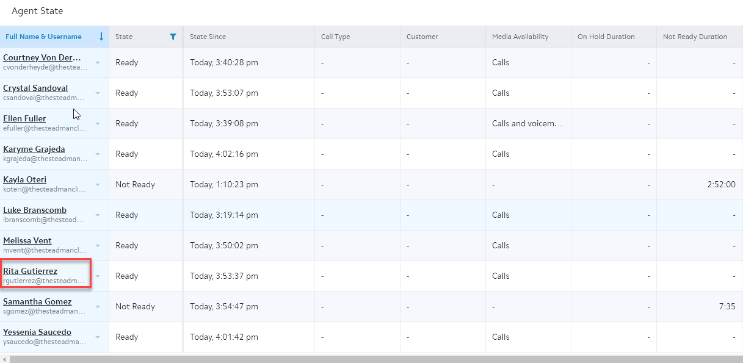Open Samantha Gomez agent details
Viewport: 743px width, 363px height.
[37, 301]
